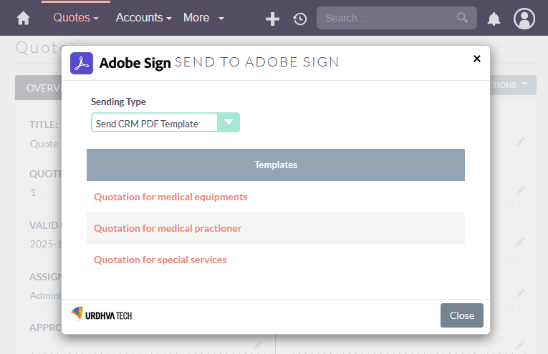The width and height of the screenshot is (548, 354).
Task: Select Quotation for medical equipments template
Action: [170, 197]
